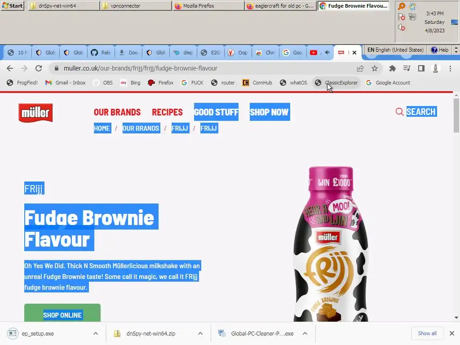Open the Bing bookmark

click(131, 83)
